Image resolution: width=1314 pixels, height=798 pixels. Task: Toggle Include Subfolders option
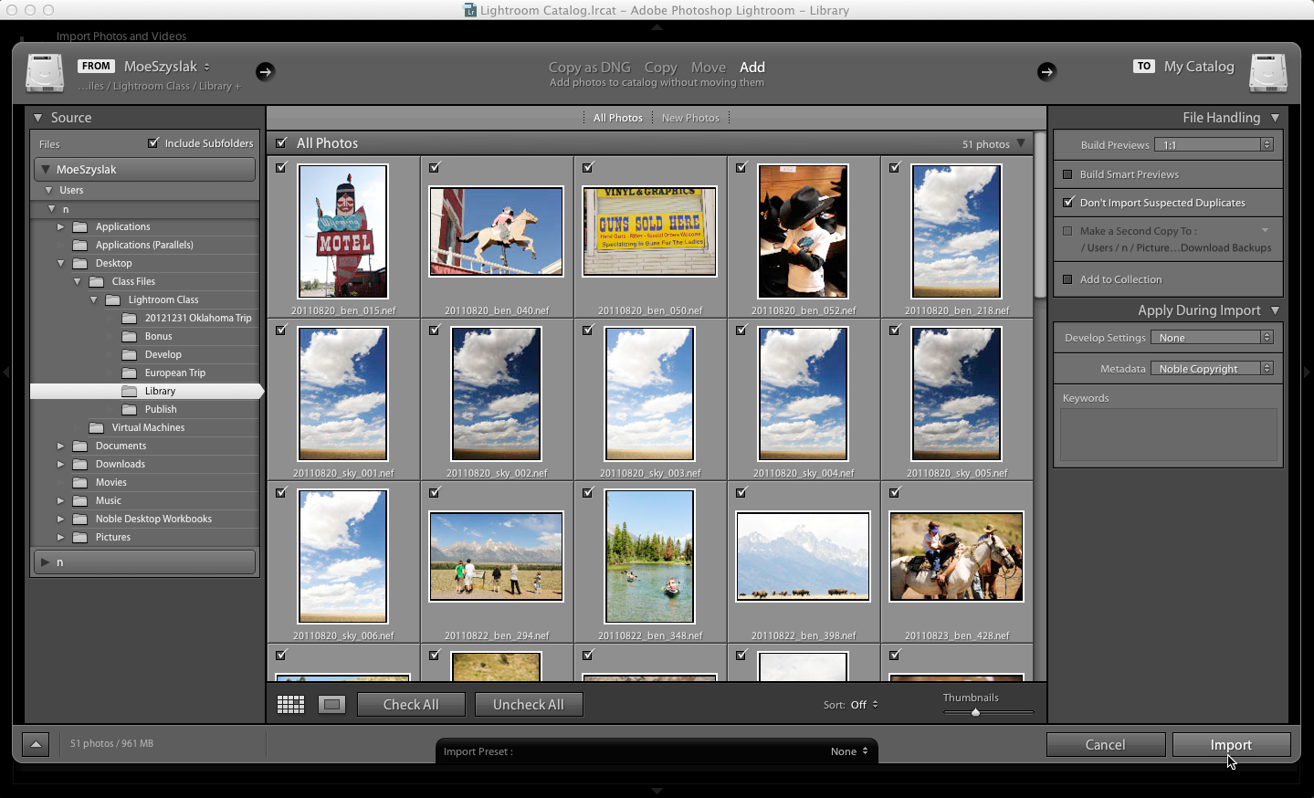pos(153,142)
